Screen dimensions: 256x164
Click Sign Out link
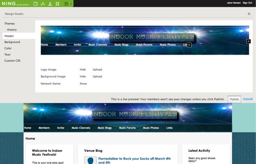coord(247,3)
